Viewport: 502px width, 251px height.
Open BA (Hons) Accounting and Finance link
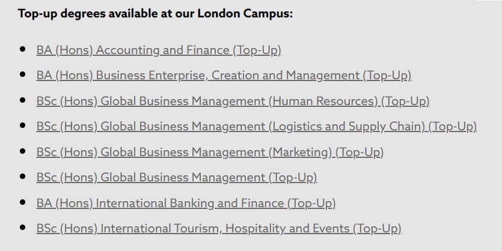(159, 50)
